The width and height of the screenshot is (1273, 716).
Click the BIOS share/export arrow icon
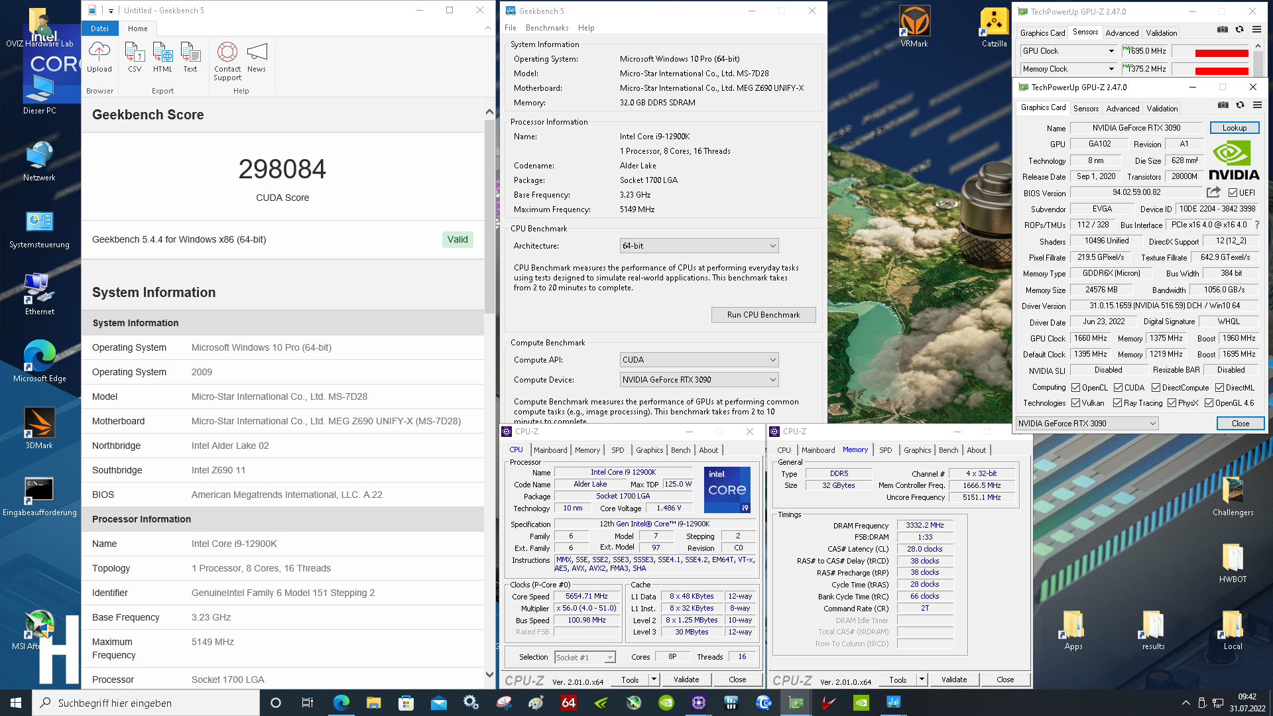pos(1213,192)
